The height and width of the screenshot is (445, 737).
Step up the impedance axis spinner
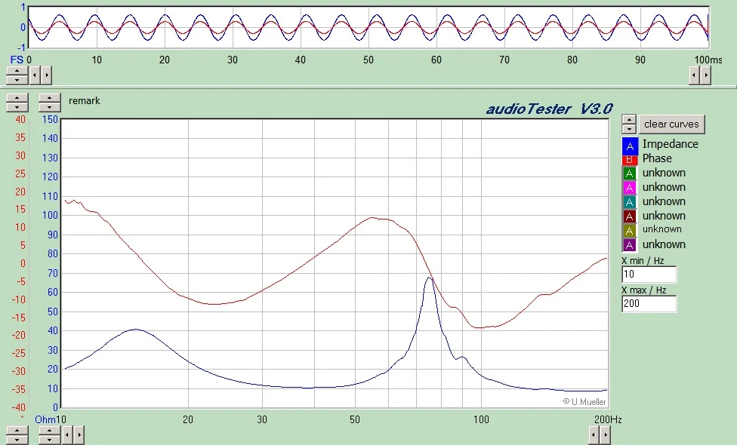[49, 99]
